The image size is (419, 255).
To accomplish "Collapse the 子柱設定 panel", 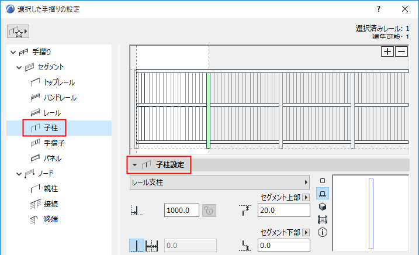I will [134, 165].
